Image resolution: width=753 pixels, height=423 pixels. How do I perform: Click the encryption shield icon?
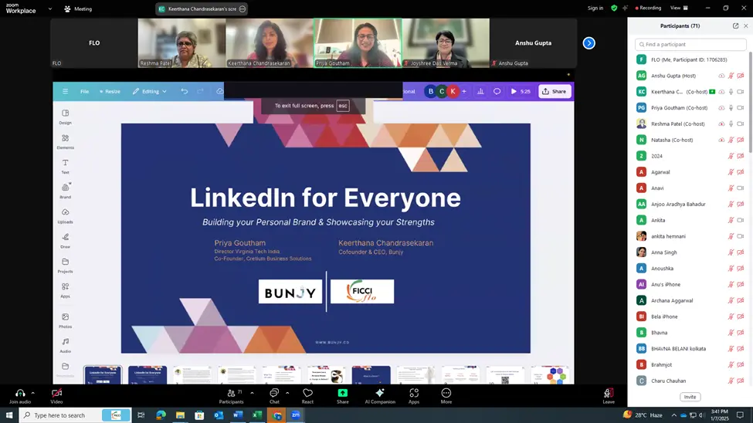pos(614,8)
